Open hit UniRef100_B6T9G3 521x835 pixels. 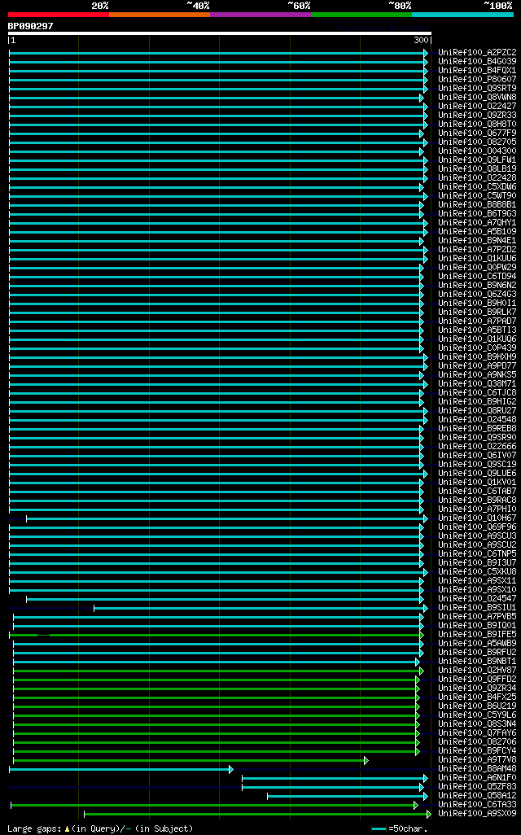click(x=477, y=213)
